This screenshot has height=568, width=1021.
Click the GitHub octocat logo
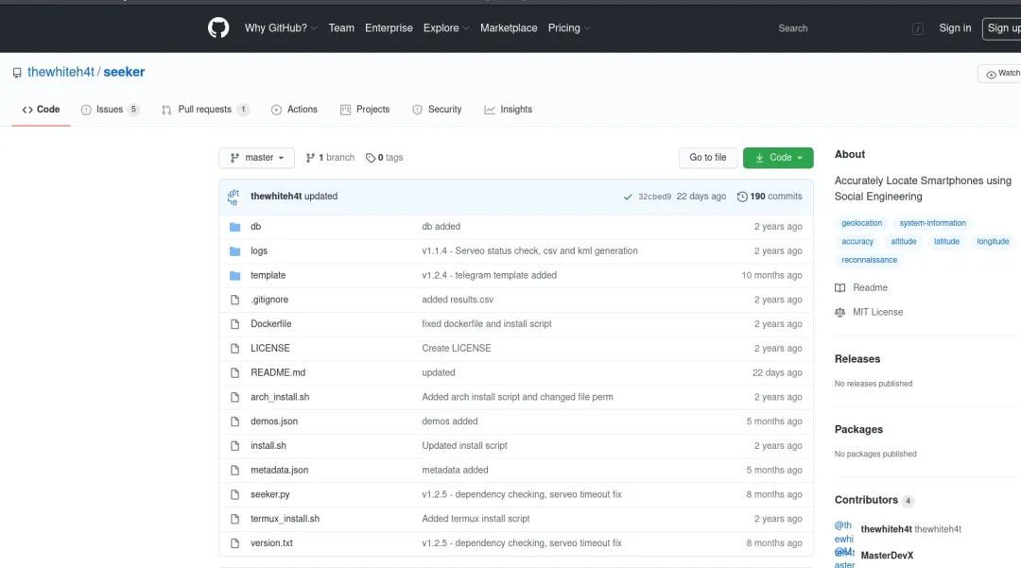218,28
